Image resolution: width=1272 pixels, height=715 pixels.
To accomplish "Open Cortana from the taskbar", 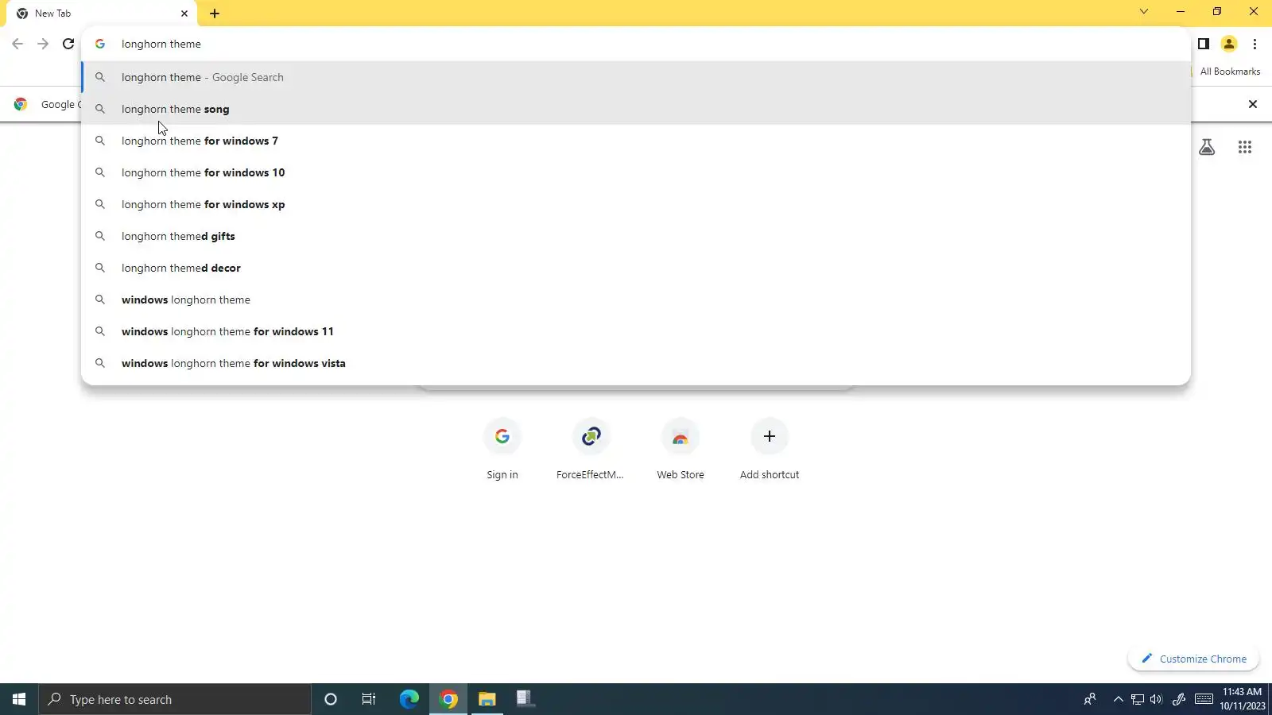I will click(x=331, y=699).
